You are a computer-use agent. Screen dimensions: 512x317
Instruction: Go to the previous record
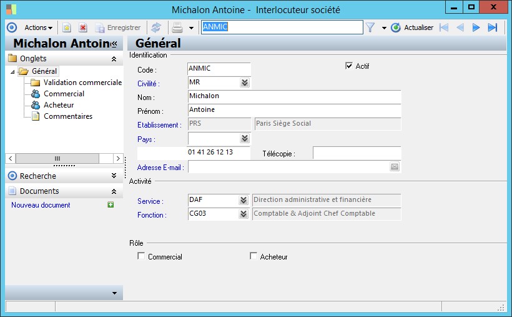(460, 28)
